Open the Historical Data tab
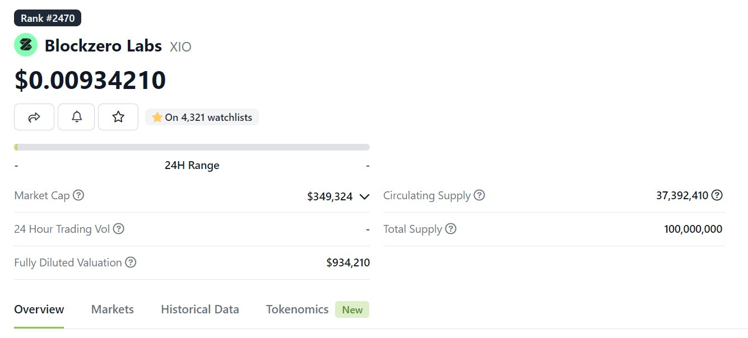Screen dimensions: 748x338 (x=200, y=309)
